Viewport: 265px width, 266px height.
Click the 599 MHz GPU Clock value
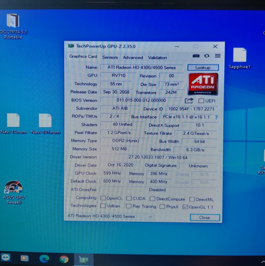point(112,173)
